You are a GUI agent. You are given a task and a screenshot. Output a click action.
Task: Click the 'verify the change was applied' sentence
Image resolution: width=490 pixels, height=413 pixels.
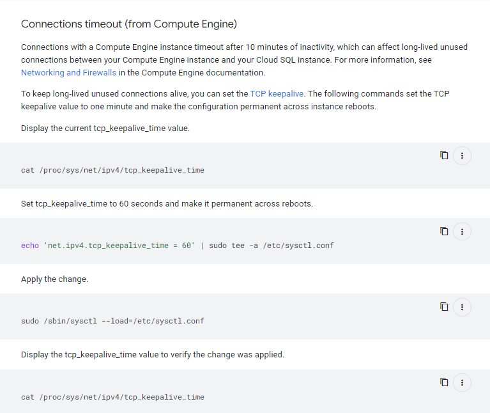point(152,354)
